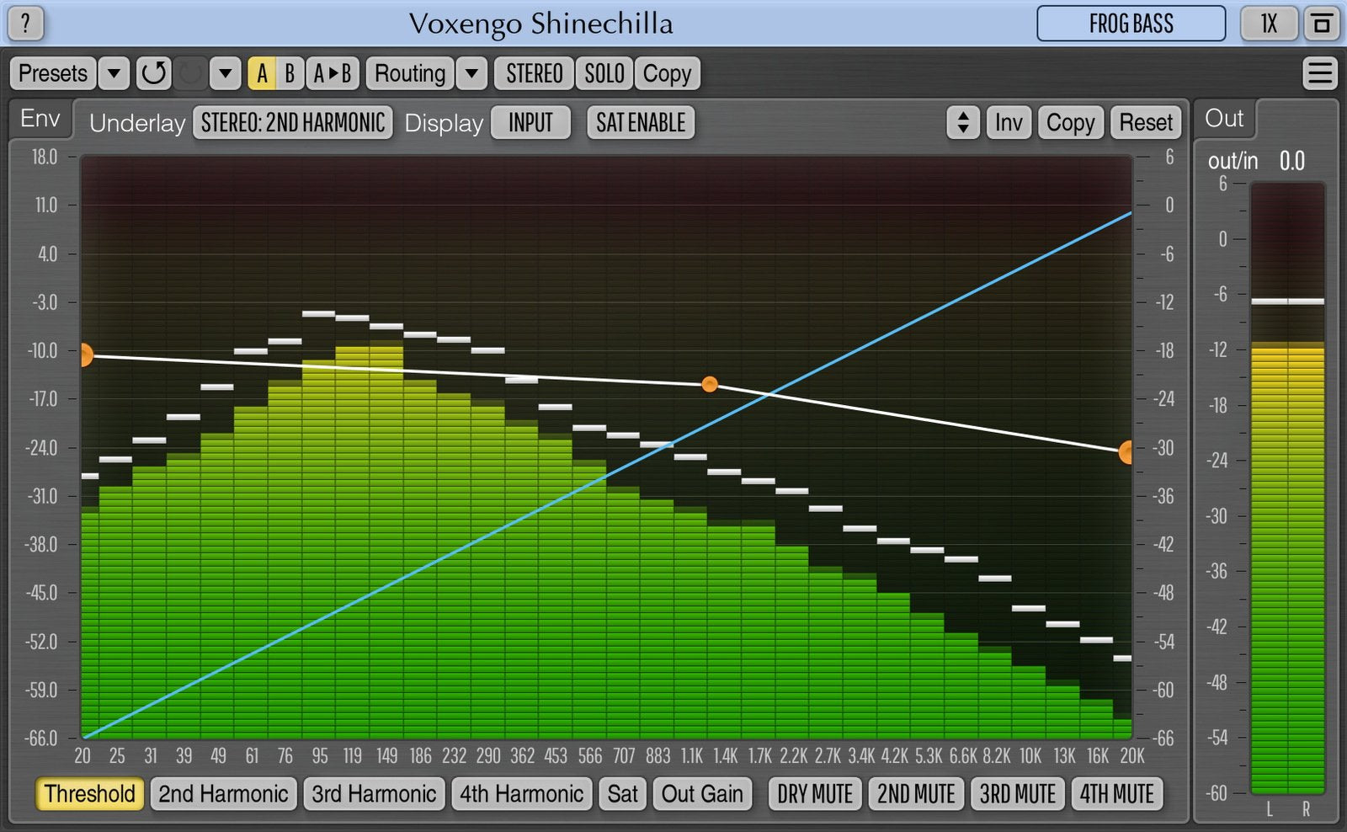Image resolution: width=1347 pixels, height=832 pixels.
Task: Click the undo arrow icon
Action: (154, 73)
